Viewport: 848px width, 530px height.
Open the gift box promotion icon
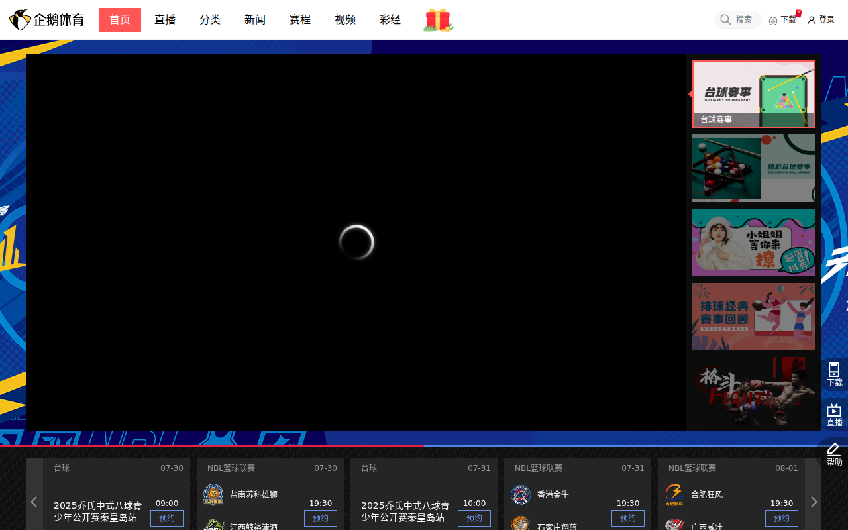pos(438,20)
